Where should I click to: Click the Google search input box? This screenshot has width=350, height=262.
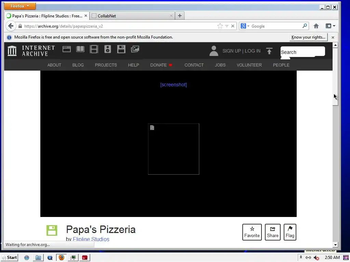(276, 26)
